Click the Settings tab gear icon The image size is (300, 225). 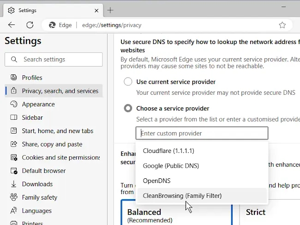(11, 10)
